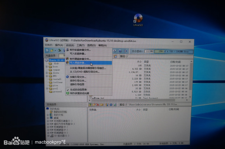Expand the EFI folder in image tree
This screenshot has height=149, width=225.
pyautogui.click(x=47, y=76)
